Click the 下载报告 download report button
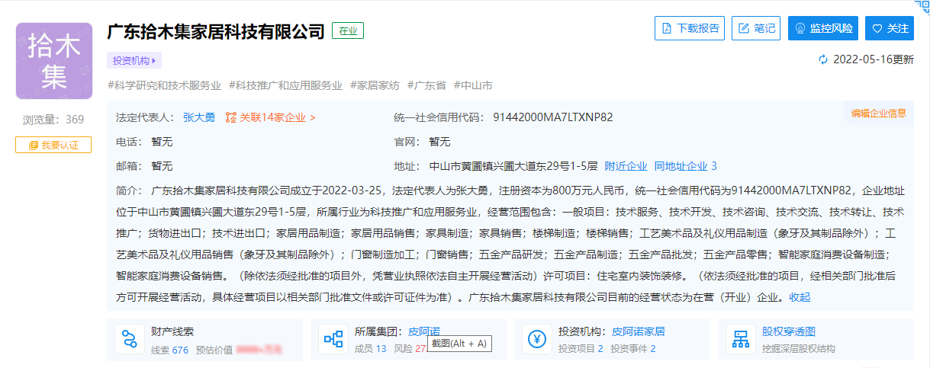930x368 pixels. point(690,28)
